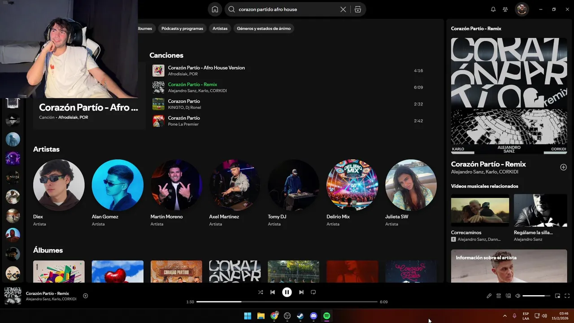Switch keyboard language ESP LAA
Image resolution: width=574 pixels, height=323 pixels.
point(526,316)
